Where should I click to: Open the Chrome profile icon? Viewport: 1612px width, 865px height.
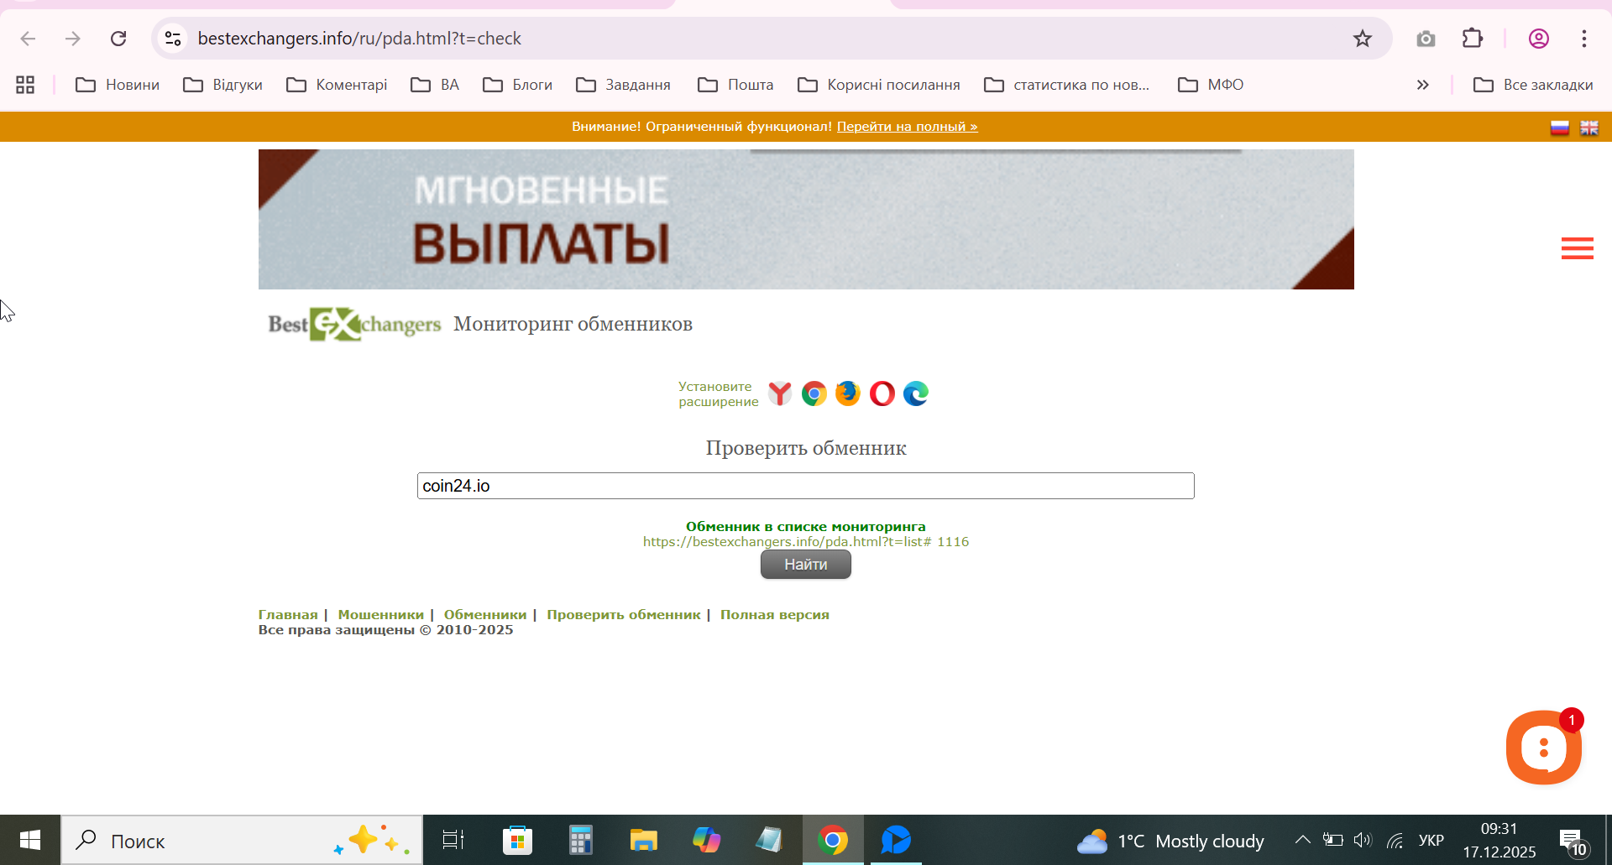pos(1538,39)
